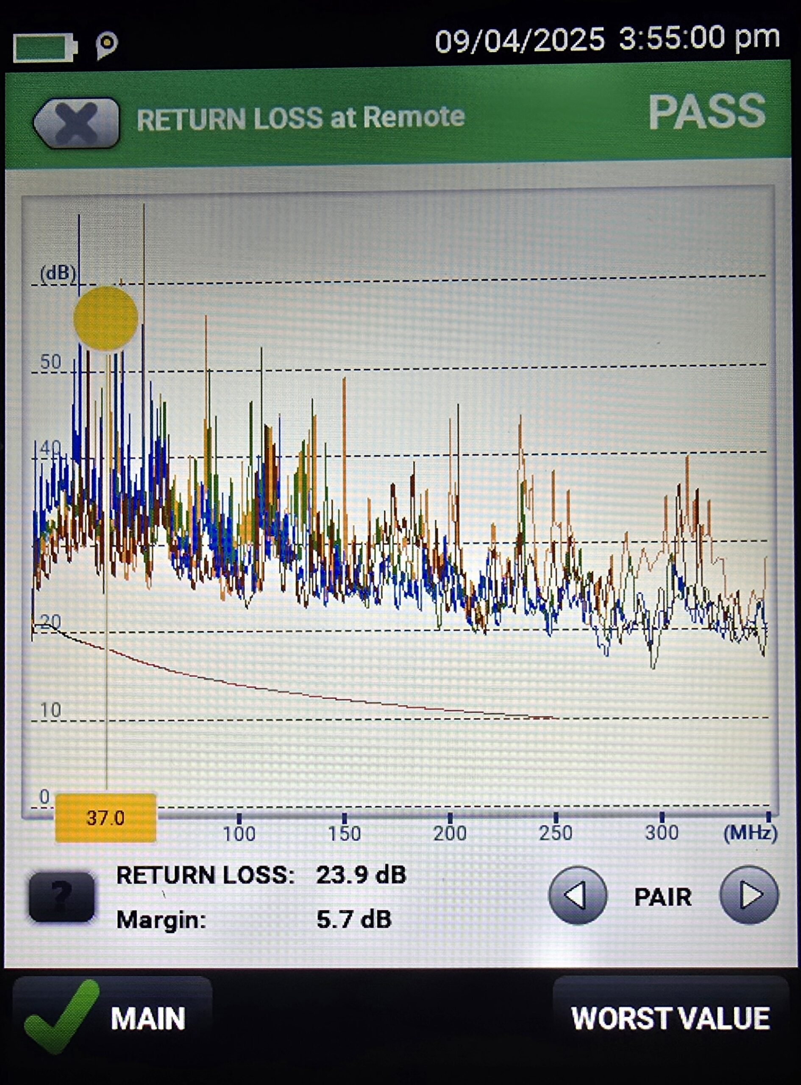
Task: Tap the date and time display
Action: (606, 40)
